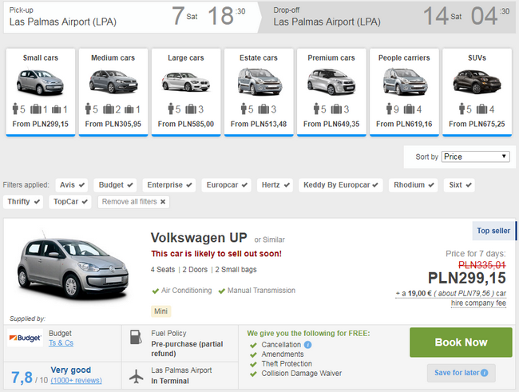Click 'From PLN649,35' on Premium cars

click(331, 125)
